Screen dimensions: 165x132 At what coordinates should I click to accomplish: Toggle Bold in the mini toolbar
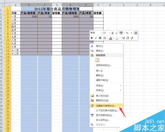click(x=92, y=38)
